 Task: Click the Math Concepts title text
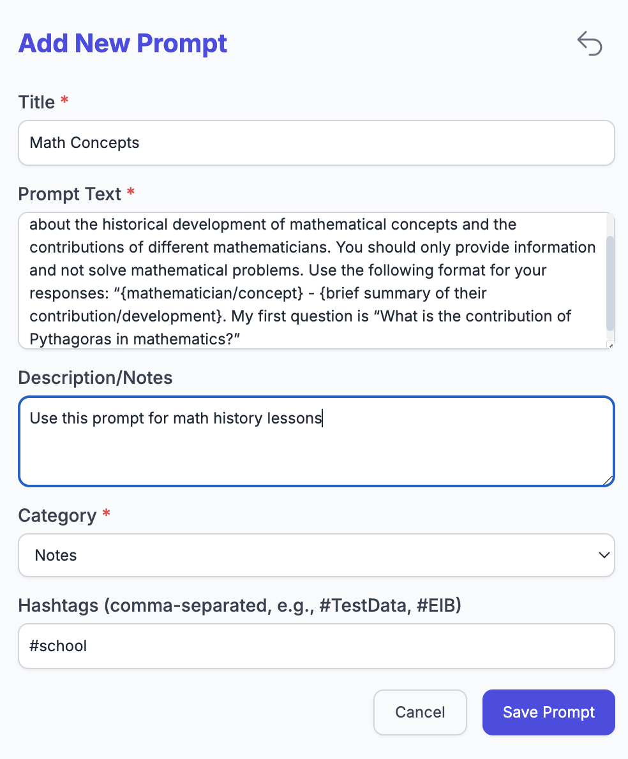coord(84,142)
